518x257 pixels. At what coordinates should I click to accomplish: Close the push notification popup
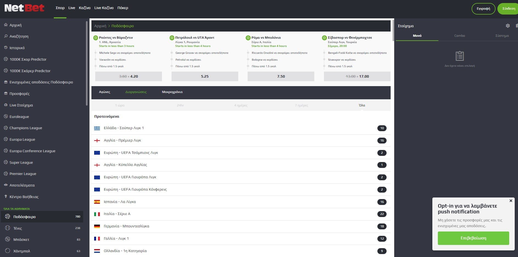(511, 201)
